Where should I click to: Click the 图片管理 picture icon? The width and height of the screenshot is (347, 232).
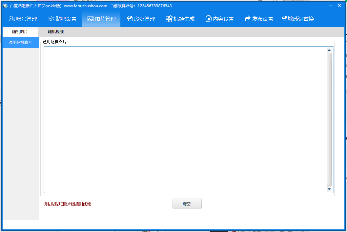point(91,19)
